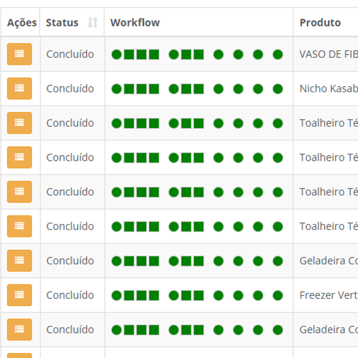Click the sort arrows beside Status header
The image size is (358, 358).
(93, 23)
